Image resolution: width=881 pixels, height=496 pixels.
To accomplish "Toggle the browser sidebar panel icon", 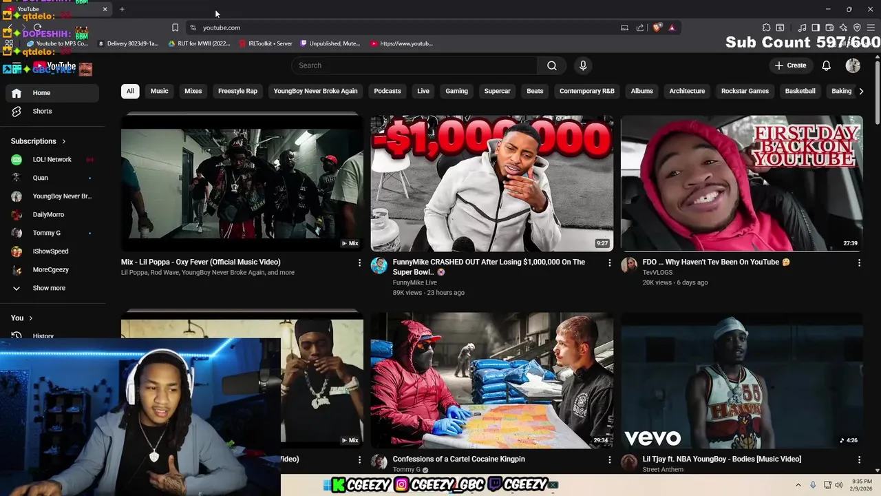I will pyautogui.click(x=816, y=28).
